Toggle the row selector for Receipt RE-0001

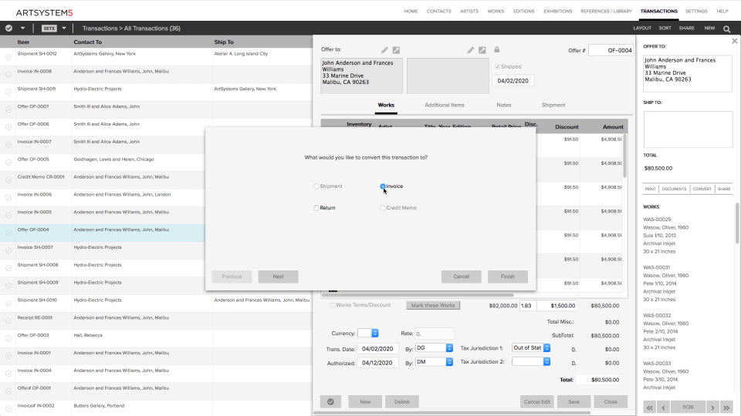(x=8, y=320)
